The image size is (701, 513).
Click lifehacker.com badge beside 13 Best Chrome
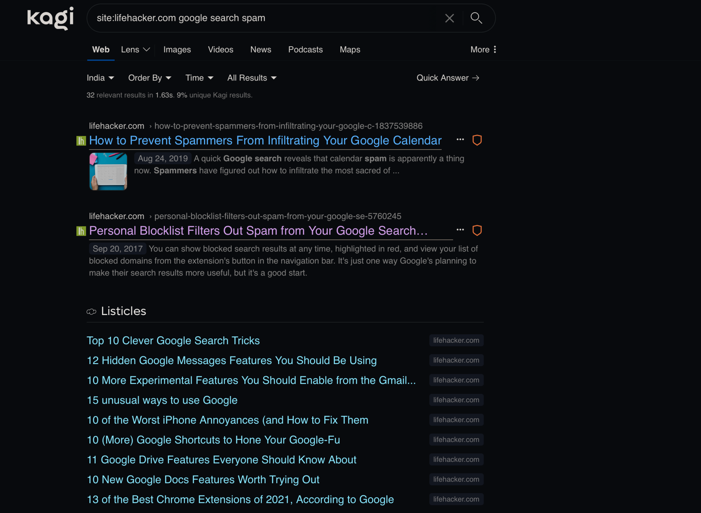(x=456, y=499)
